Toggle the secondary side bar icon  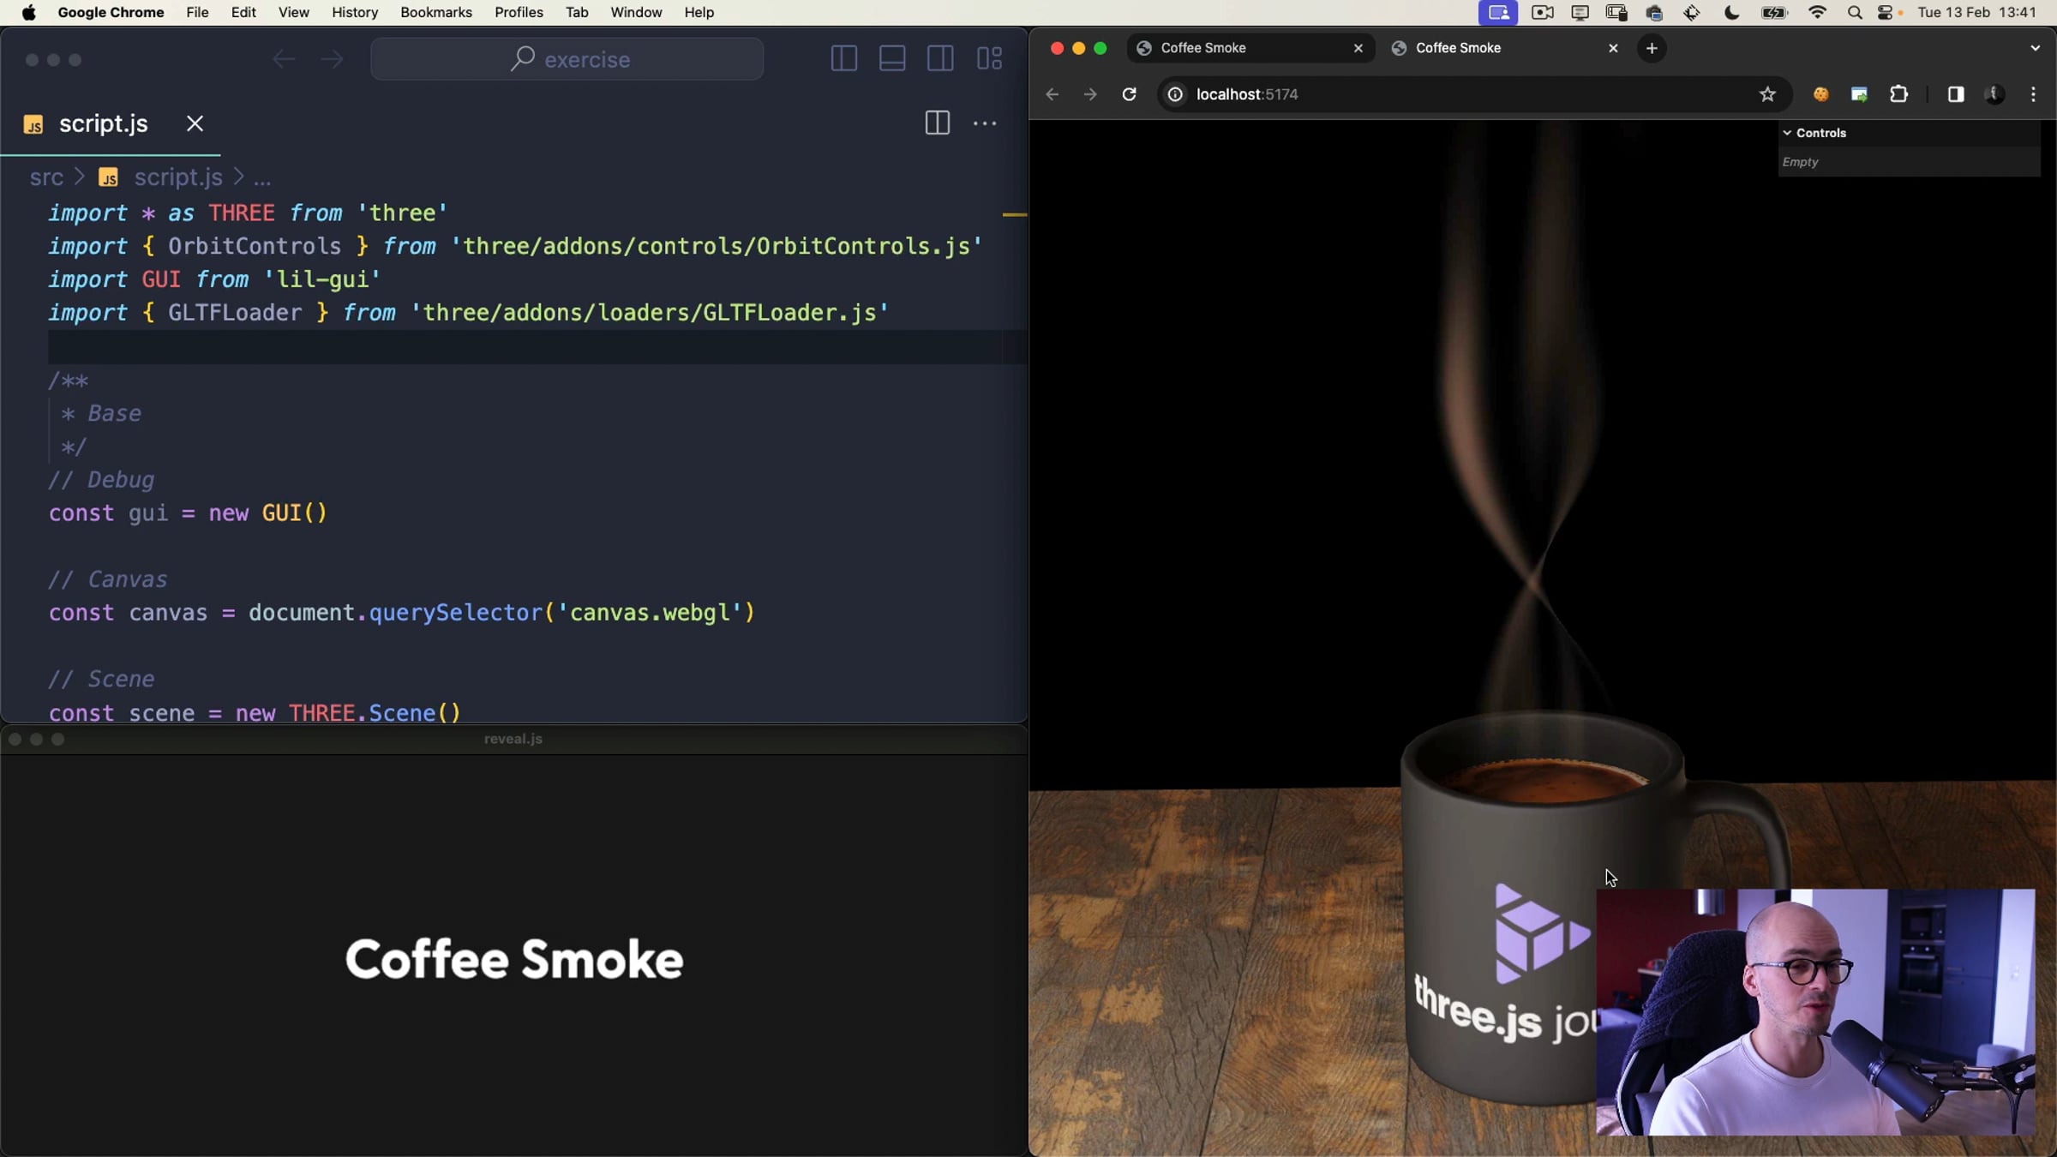940,59
